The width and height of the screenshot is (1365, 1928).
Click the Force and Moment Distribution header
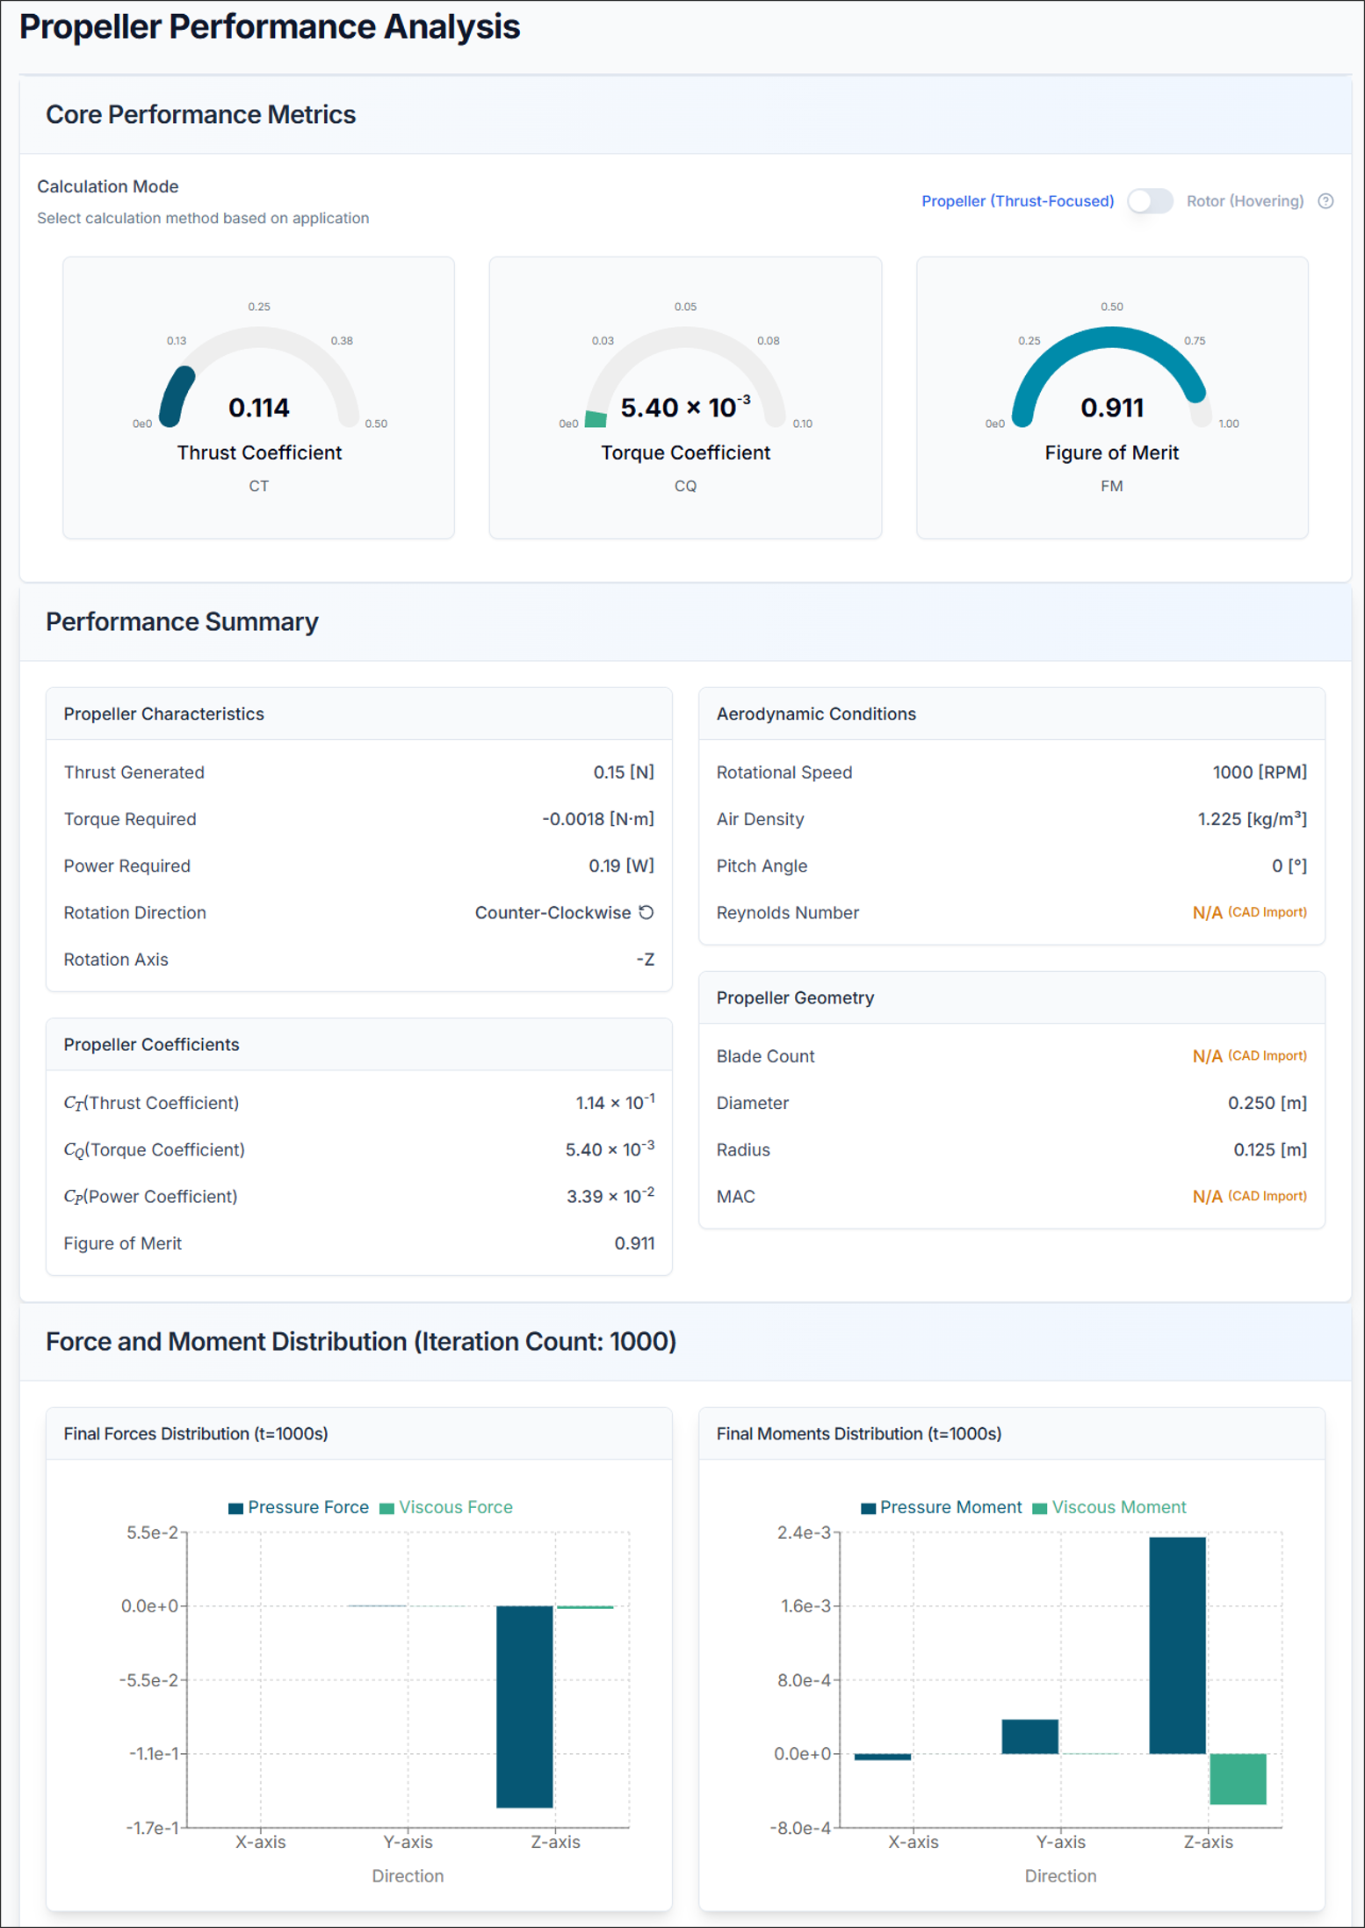pos(360,1342)
